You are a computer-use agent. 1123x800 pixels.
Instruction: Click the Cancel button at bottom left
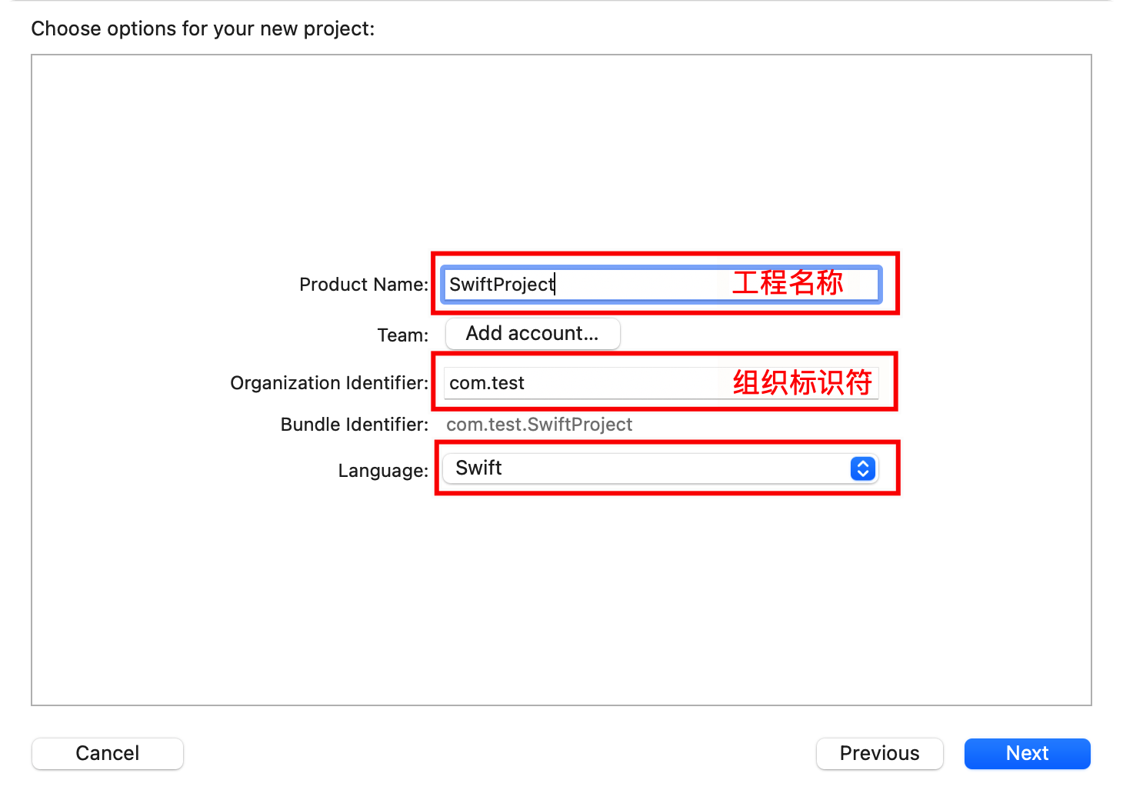[107, 753]
